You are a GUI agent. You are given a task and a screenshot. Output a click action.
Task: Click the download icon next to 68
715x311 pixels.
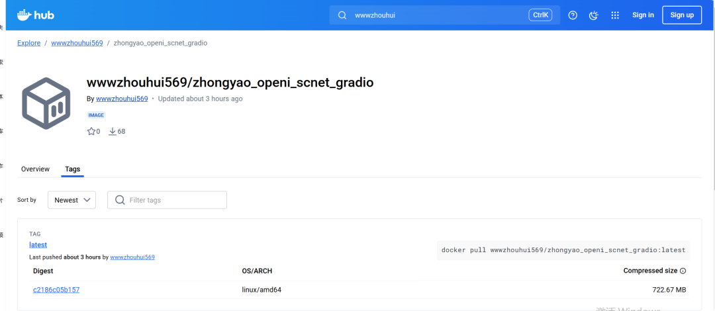click(113, 131)
